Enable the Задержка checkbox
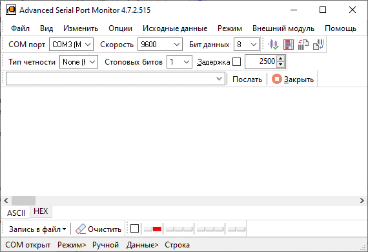This screenshot has height=252, width=368. [236, 62]
